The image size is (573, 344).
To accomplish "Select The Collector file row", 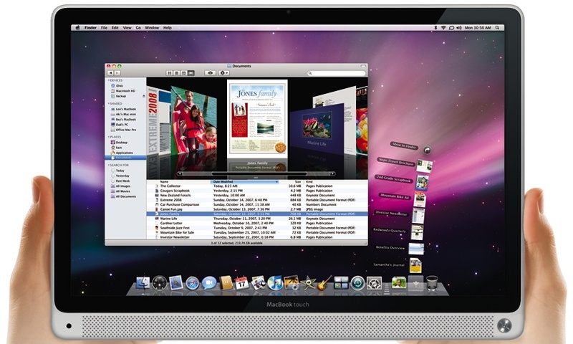I will (x=257, y=186).
